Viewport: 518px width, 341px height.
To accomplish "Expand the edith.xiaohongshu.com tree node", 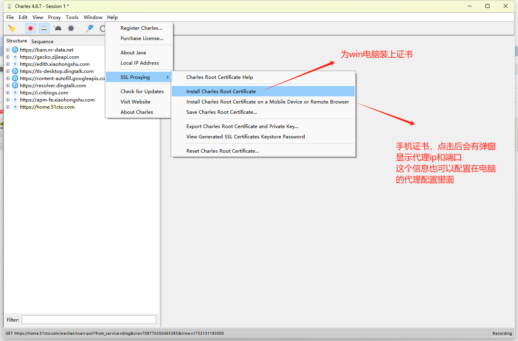I will pyautogui.click(x=8, y=64).
